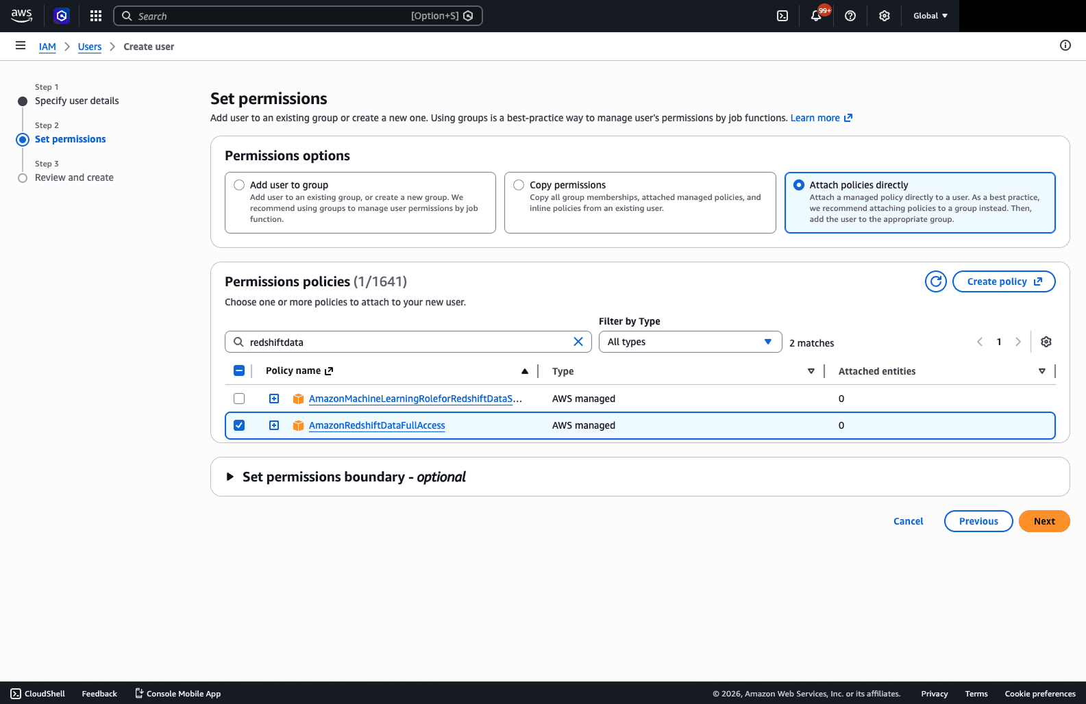
Task: Click the Previous button
Action: coord(978,521)
